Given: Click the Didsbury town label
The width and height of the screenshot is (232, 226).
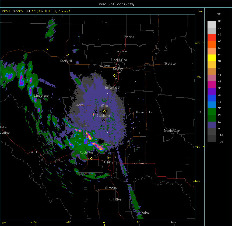Looking at the screenshot, I should 103,116.
